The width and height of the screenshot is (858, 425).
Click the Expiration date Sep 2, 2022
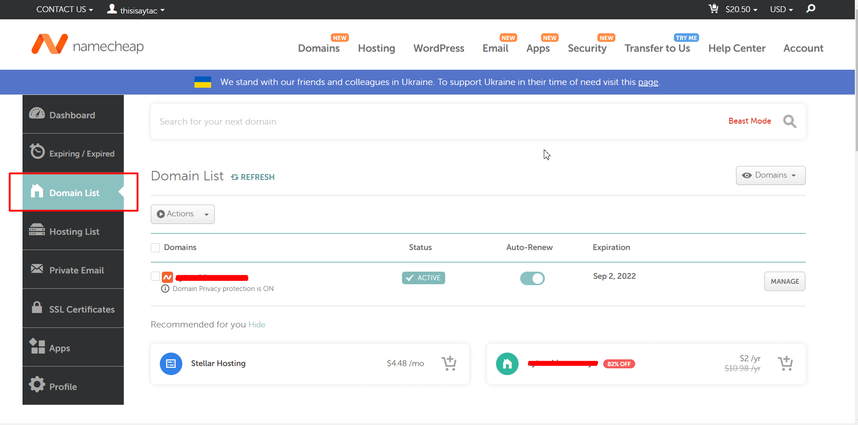[x=614, y=276]
